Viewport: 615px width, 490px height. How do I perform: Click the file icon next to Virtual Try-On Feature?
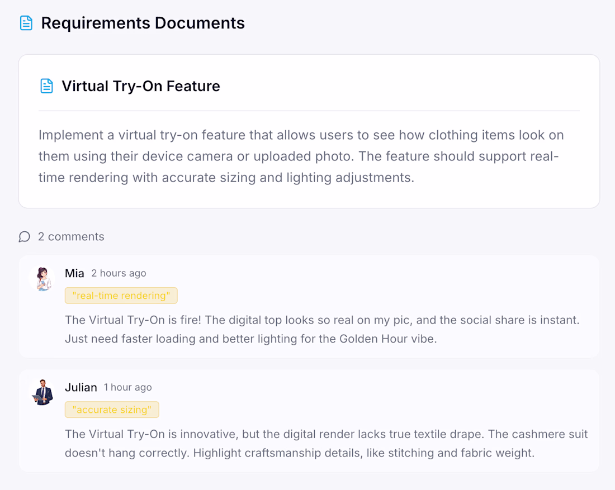pyautogui.click(x=46, y=86)
